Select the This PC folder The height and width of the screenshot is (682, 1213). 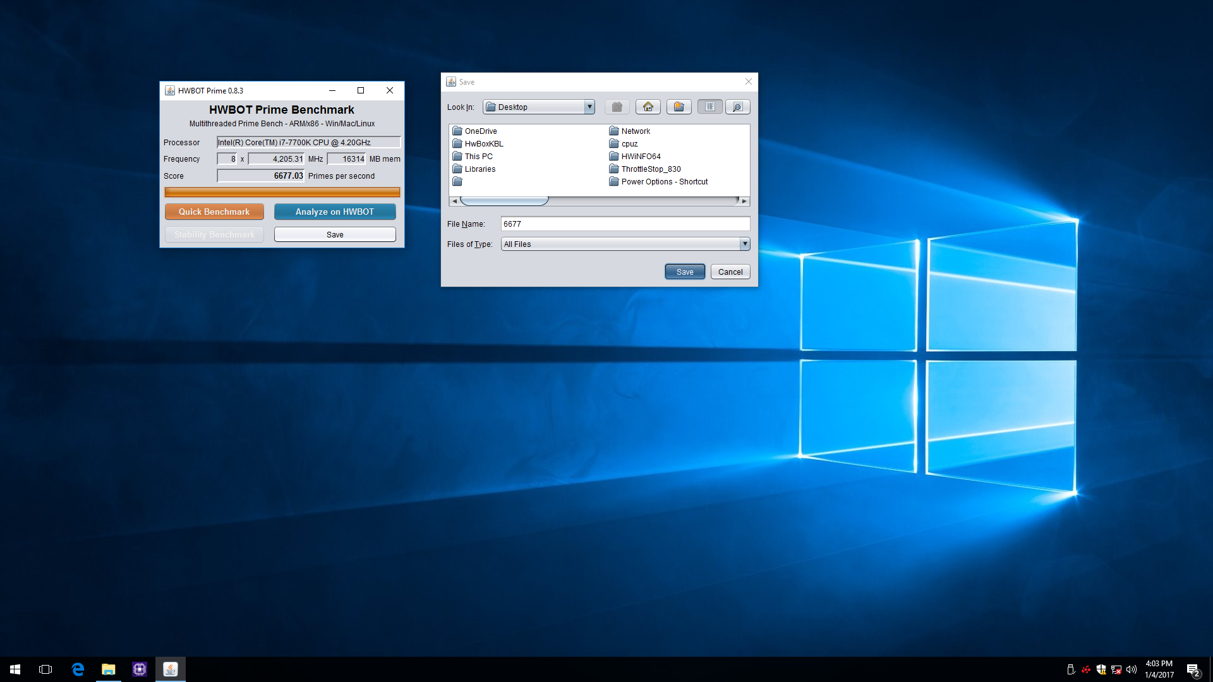click(473, 156)
